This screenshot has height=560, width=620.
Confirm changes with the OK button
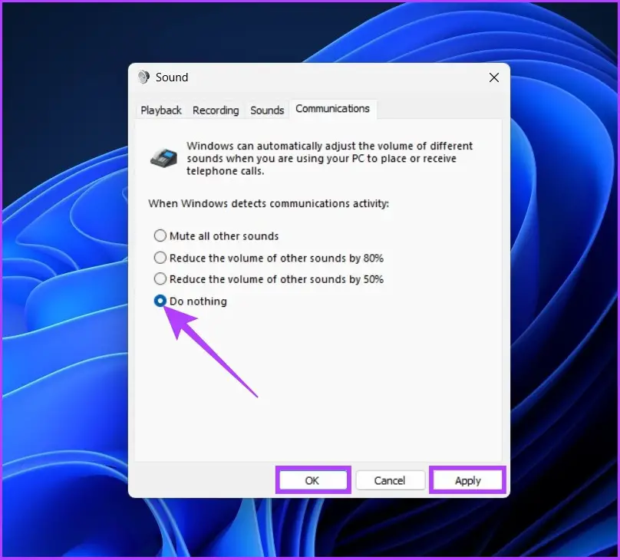point(312,480)
